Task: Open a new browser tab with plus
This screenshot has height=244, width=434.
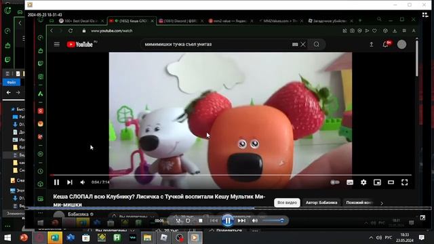Action: click(x=360, y=20)
